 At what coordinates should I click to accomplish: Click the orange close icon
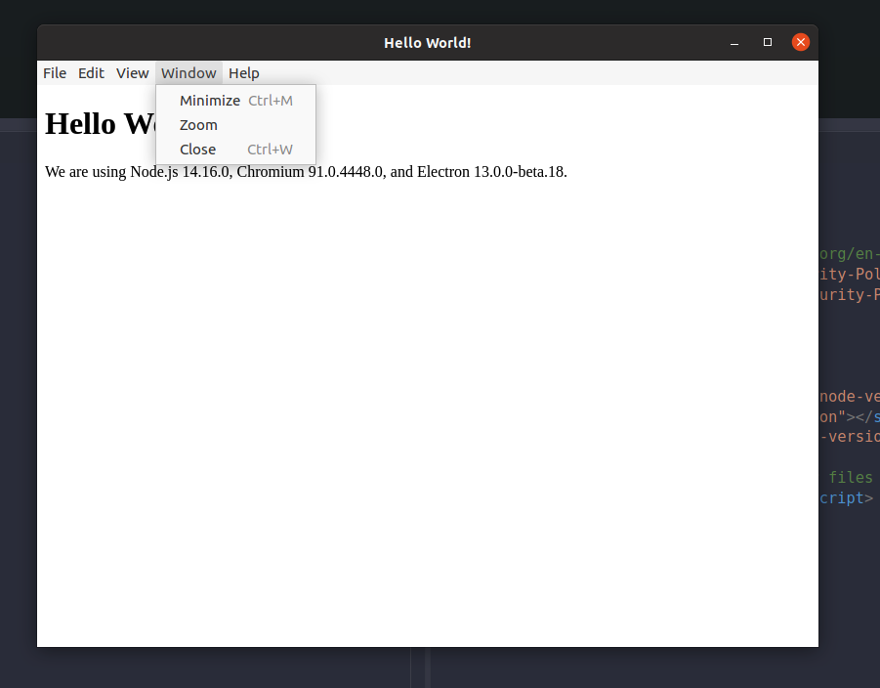tap(800, 41)
